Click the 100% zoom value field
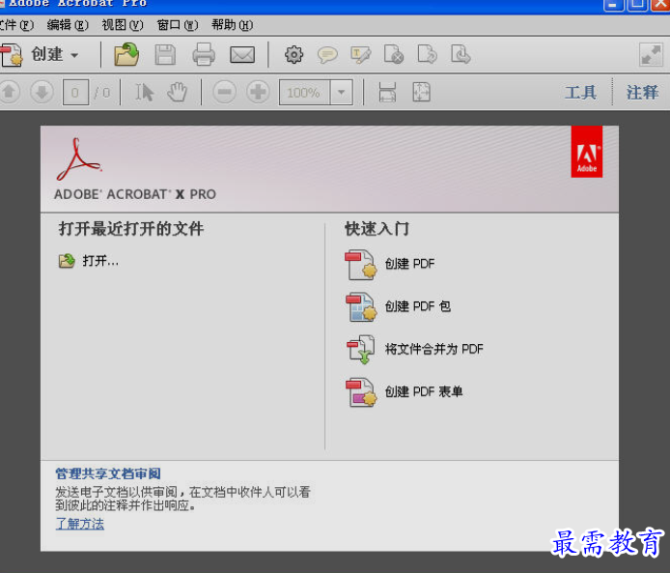The image size is (670, 573). click(304, 93)
